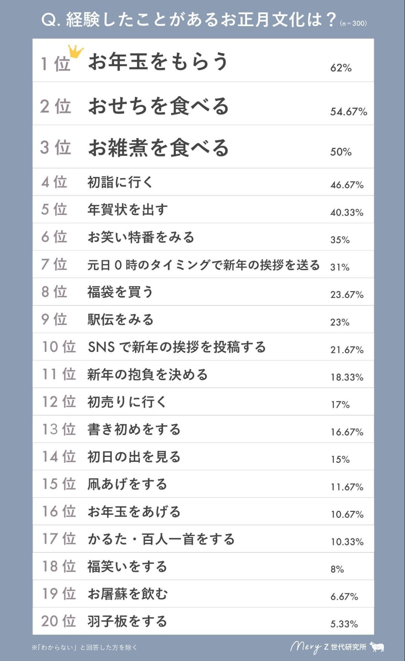Select the かるた・百人一首をする item
Viewport: 405px width, 661px height.
[161, 539]
